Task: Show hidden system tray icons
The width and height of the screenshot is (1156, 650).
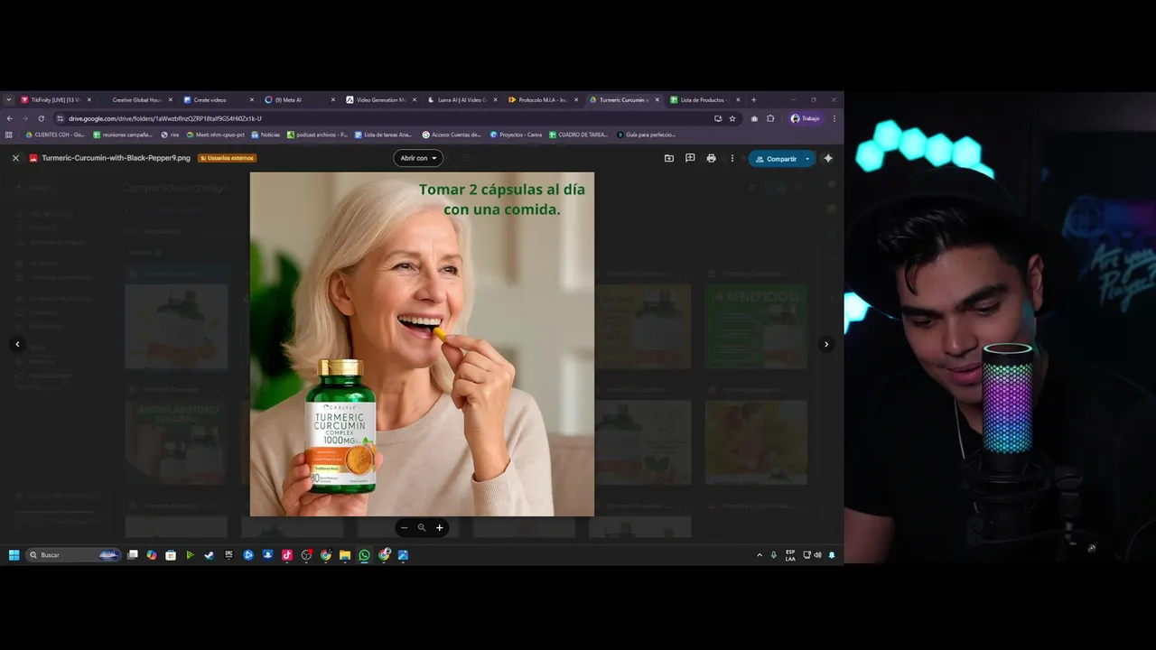Action: click(x=759, y=555)
